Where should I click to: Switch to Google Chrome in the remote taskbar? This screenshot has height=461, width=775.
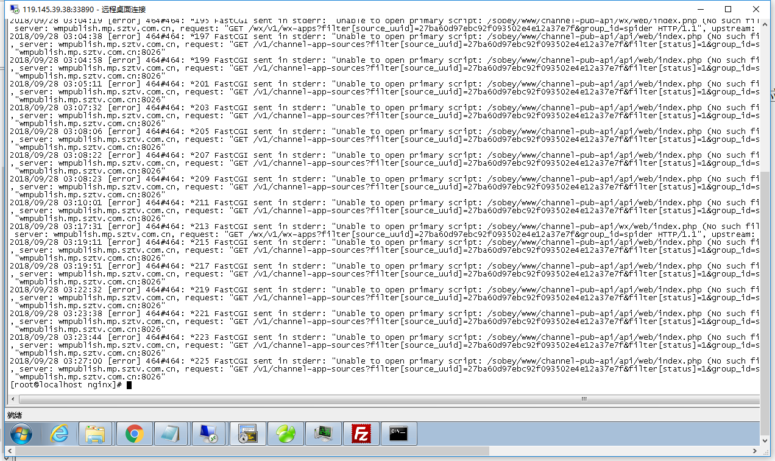tap(134, 434)
